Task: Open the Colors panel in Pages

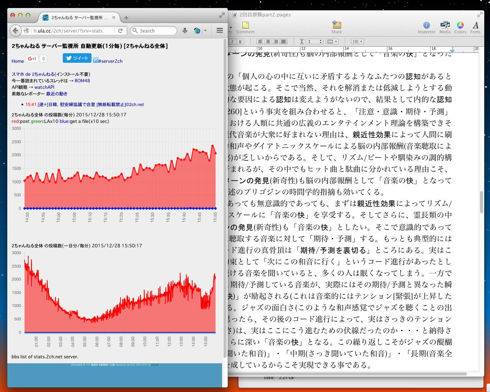Action: click(x=460, y=28)
